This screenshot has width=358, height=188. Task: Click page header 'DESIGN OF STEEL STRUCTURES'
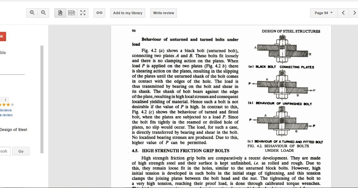click(291, 31)
